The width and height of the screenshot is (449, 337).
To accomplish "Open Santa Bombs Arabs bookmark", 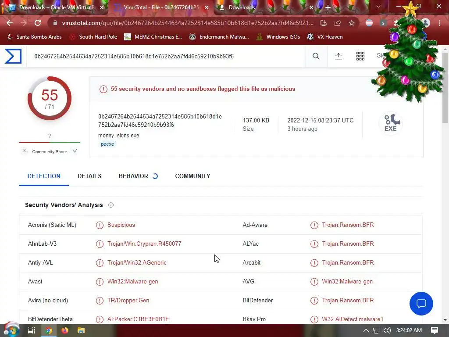I will coord(34,37).
